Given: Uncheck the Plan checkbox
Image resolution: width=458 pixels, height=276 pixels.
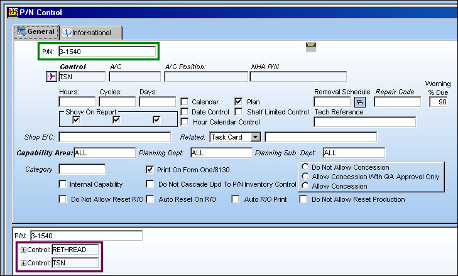Looking at the screenshot, I should (x=238, y=102).
